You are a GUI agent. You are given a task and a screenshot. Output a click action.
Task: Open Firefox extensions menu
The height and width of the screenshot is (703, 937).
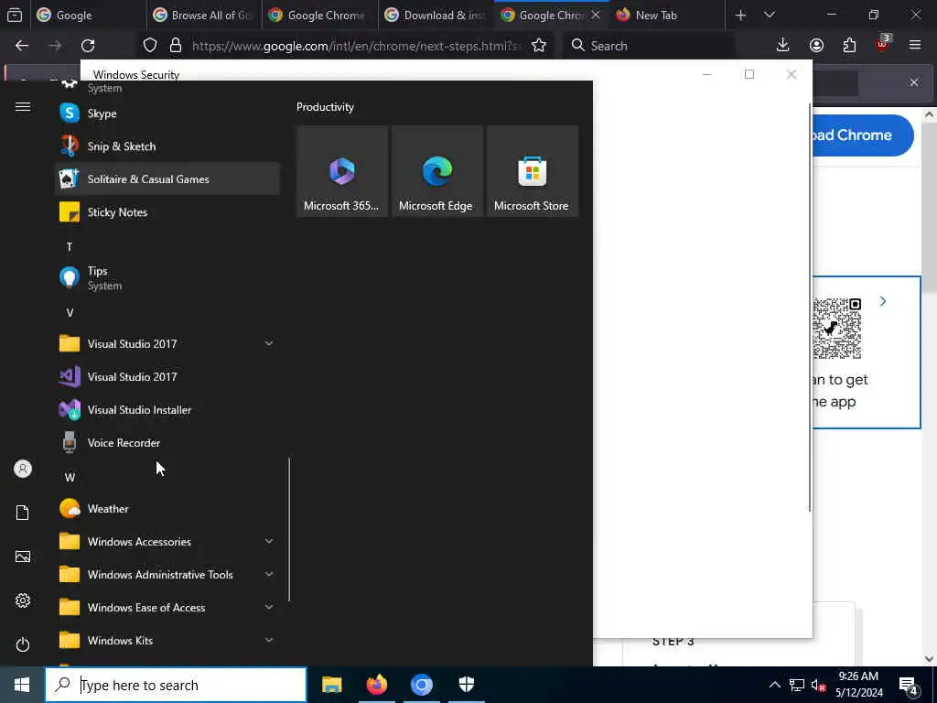(849, 46)
